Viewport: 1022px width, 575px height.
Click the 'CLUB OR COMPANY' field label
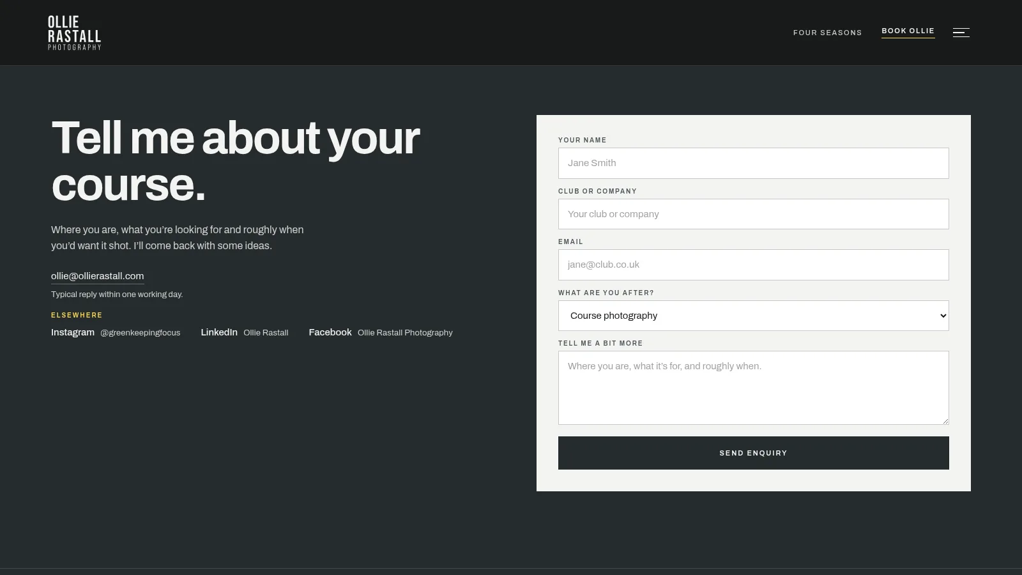pos(597,191)
